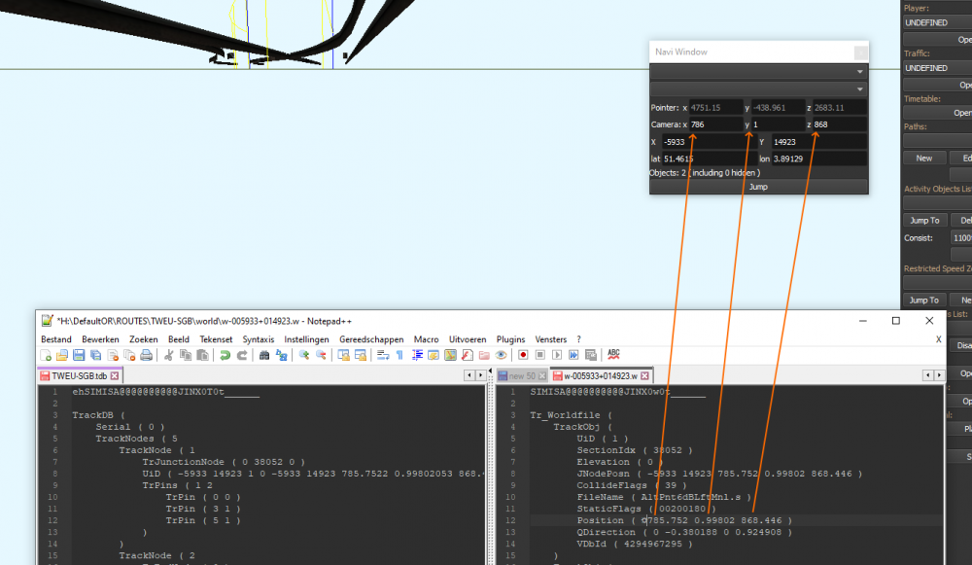
Task: Click the Redo arrow icon
Action: (242, 355)
